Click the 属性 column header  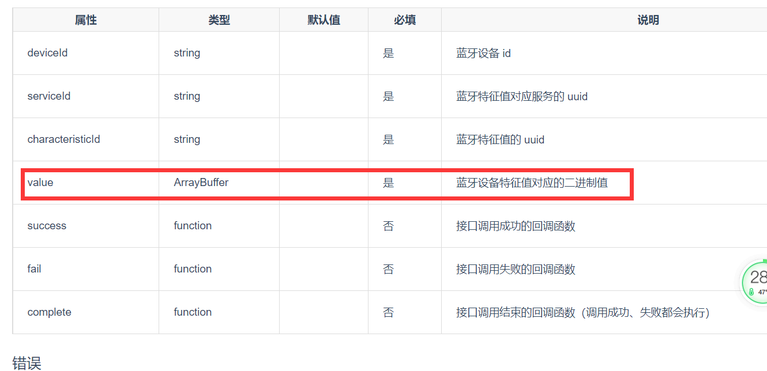(x=86, y=20)
